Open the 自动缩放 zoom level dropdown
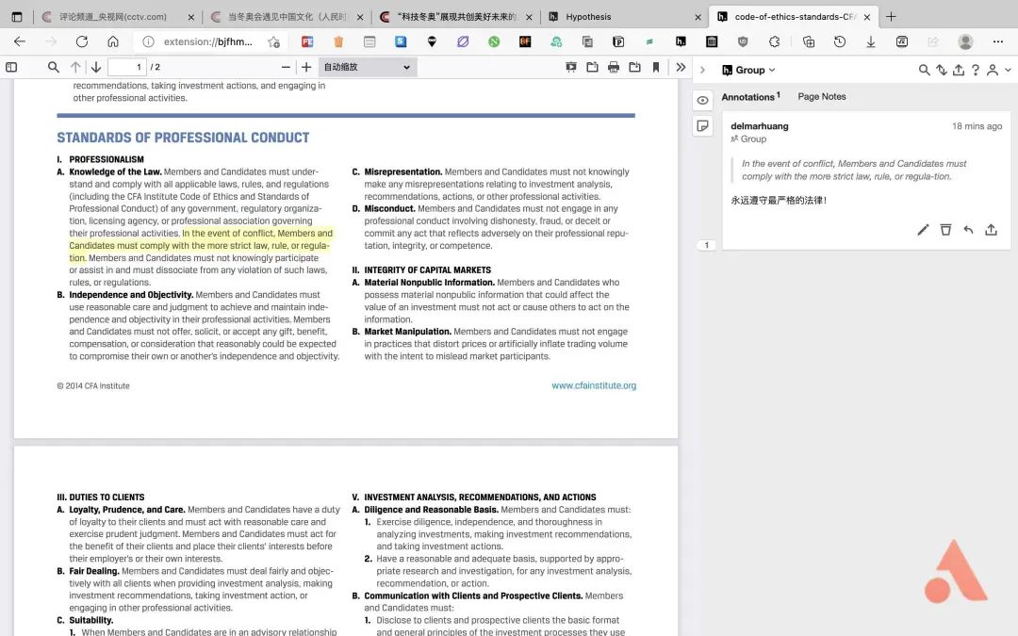This screenshot has width=1018, height=636. tap(367, 67)
